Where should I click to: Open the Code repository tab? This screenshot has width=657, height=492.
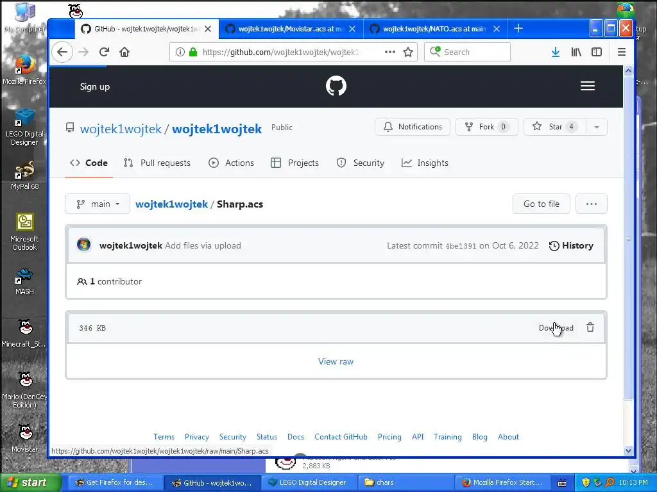[x=89, y=163]
